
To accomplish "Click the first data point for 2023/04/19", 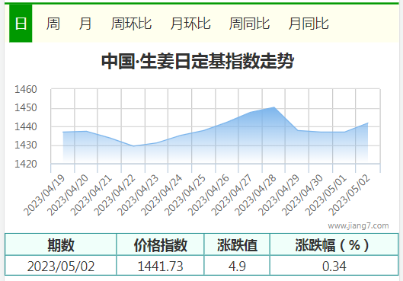I will pos(63,132).
